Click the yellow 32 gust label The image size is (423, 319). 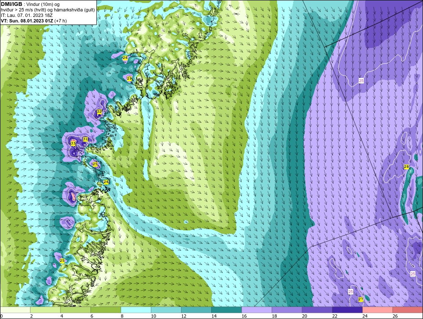[99, 111]
